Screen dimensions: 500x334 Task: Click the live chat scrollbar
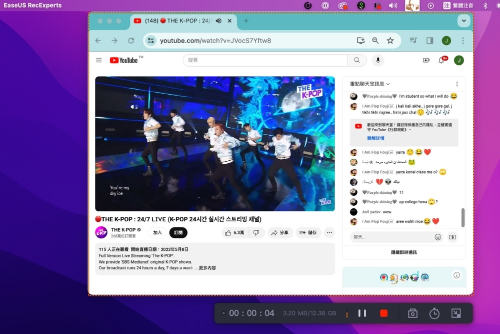[462, 217]
